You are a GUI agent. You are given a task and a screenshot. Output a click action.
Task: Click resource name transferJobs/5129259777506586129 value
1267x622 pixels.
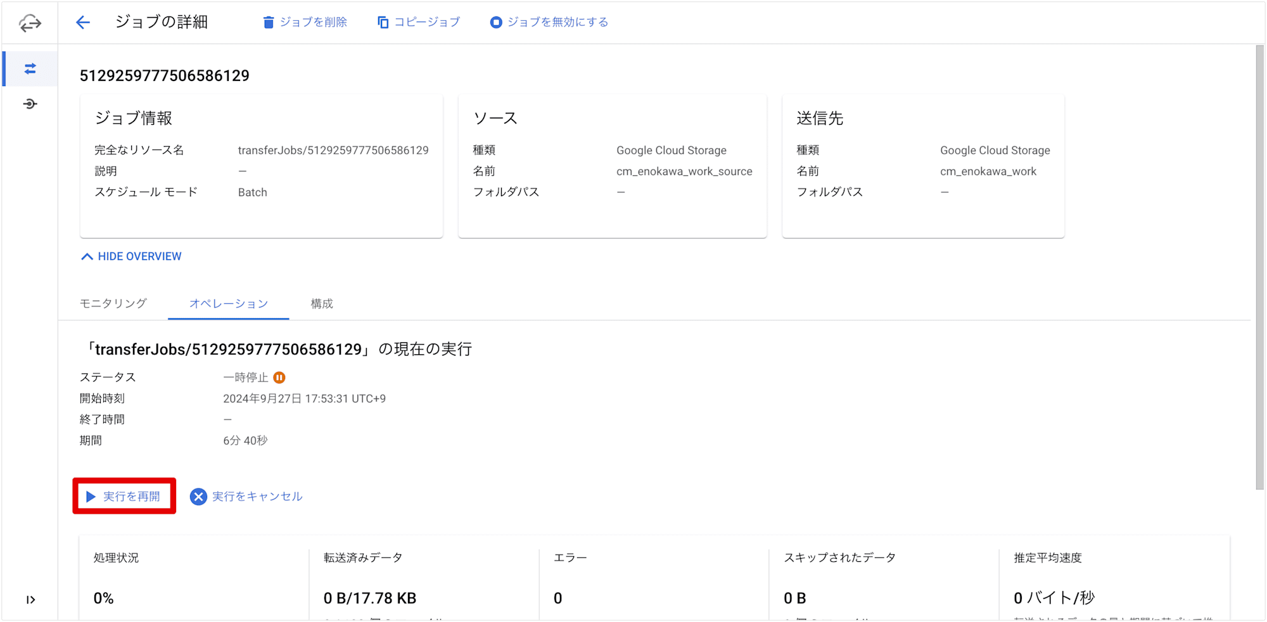pyautogui.click(x=333, y=151)
